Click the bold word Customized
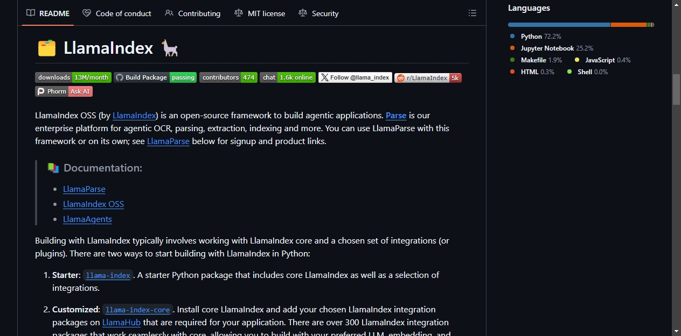Screen dimensions: 681x336 point(76,310)
